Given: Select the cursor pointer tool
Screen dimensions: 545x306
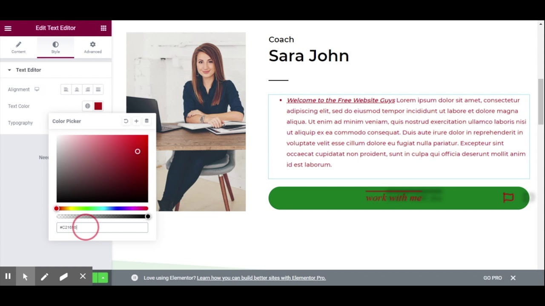Looking at the screenshot, I should 25,277.
